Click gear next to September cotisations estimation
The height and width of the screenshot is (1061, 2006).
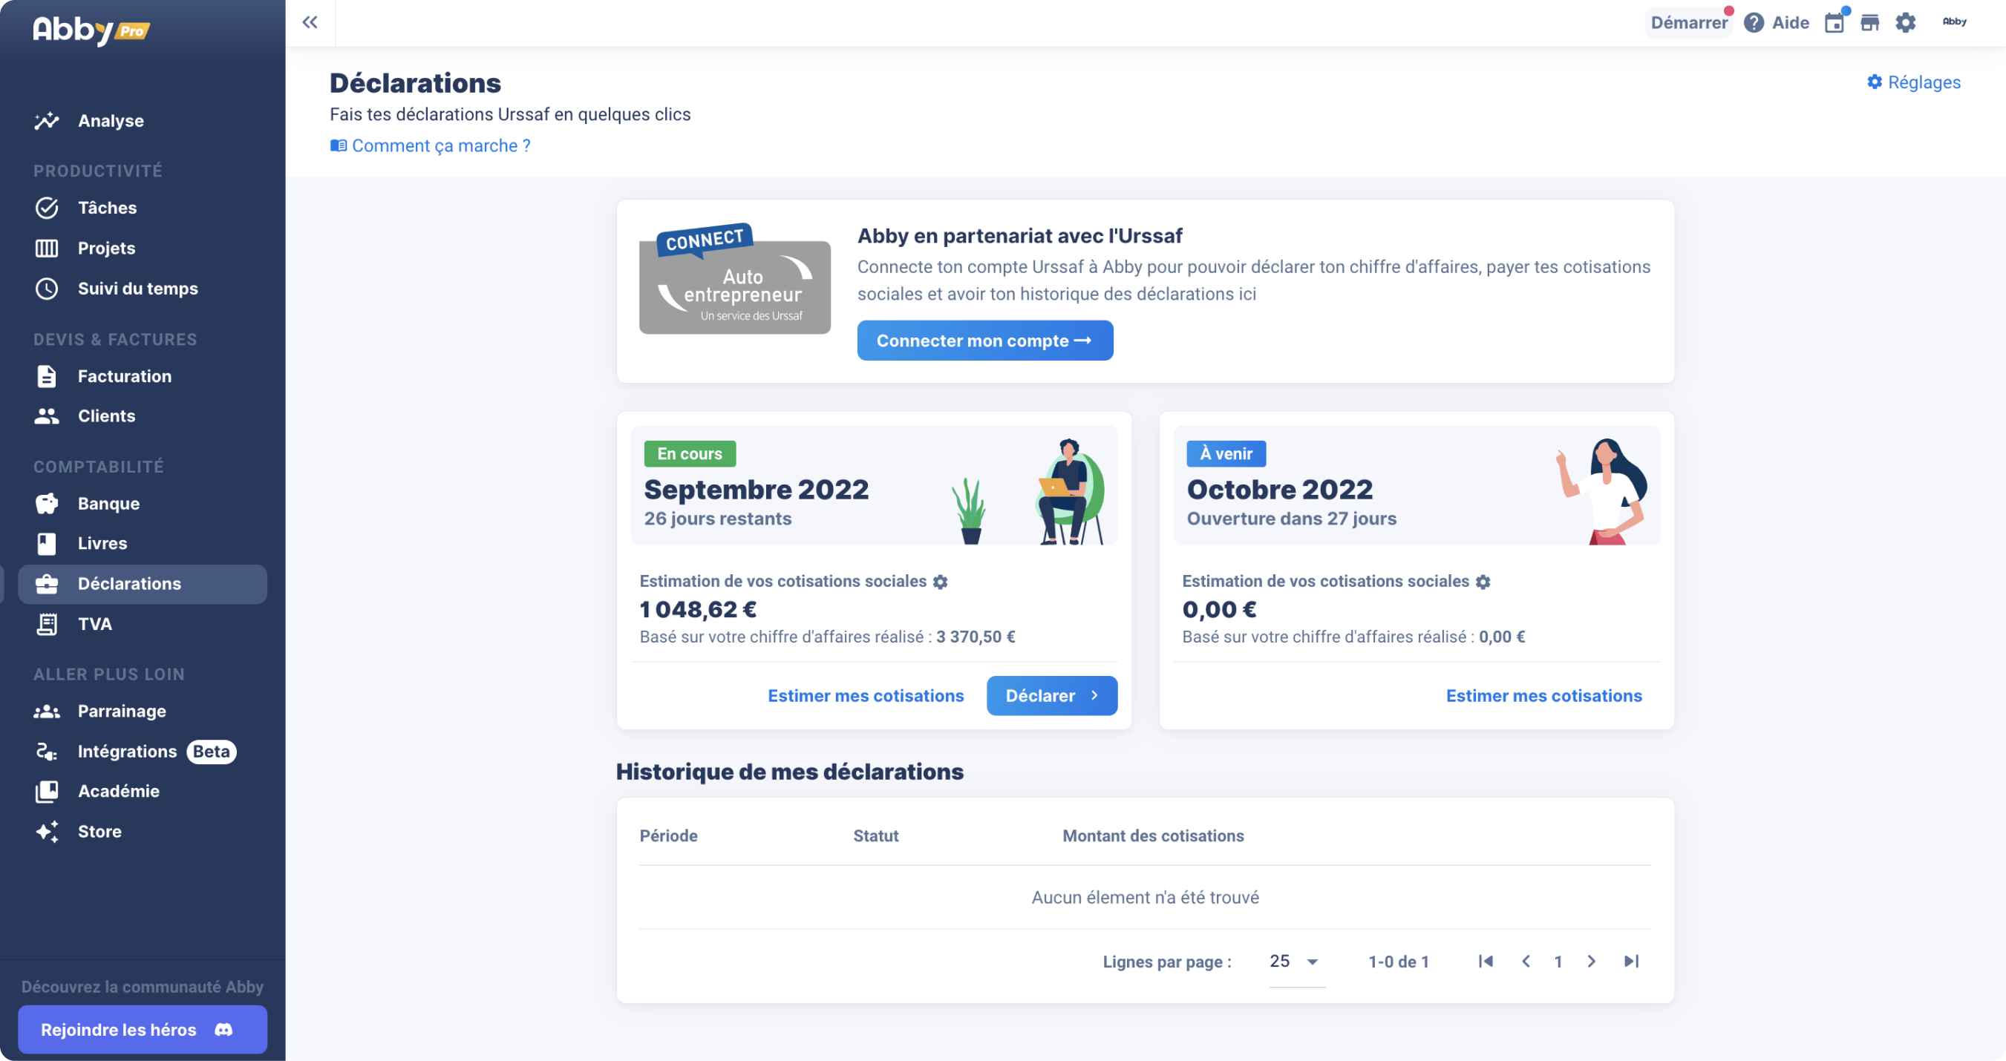pos(941,582)
